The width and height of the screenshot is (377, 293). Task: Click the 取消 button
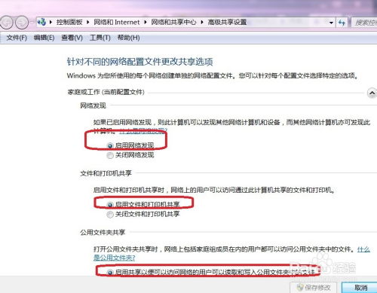tap(360, 288)
